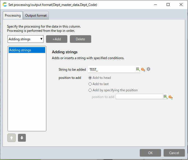Switch to the Output format tab
The image size is (188, 160).
pos(36,15)
